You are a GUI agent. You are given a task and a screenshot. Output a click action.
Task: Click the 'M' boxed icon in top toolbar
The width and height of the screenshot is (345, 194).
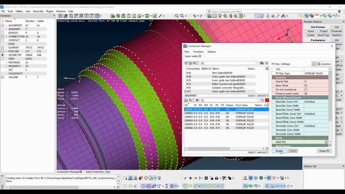point(81,16)
